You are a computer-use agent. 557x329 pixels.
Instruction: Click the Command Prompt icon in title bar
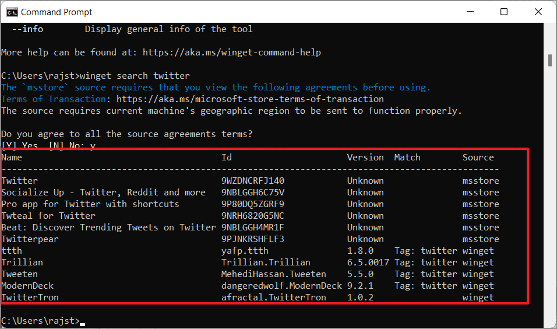point(12,12)
